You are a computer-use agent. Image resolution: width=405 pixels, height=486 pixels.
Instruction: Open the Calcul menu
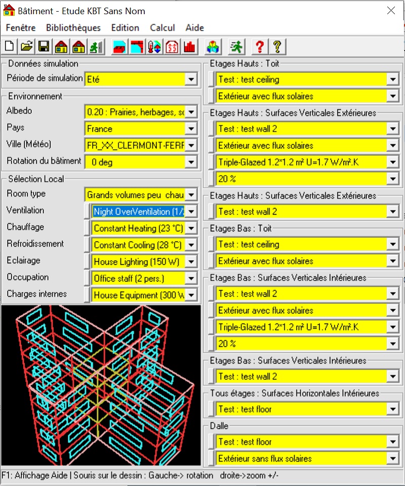click(162, 28)
